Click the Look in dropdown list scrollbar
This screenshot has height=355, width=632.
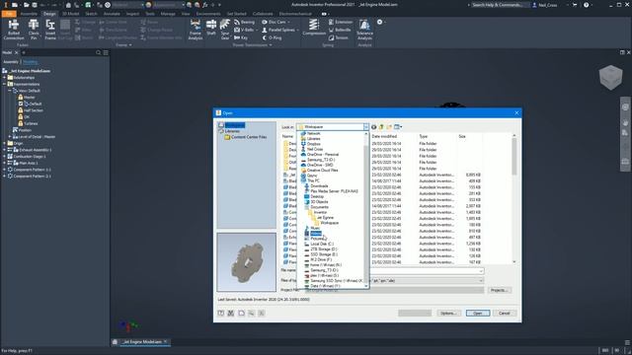(x=366, y=209)
